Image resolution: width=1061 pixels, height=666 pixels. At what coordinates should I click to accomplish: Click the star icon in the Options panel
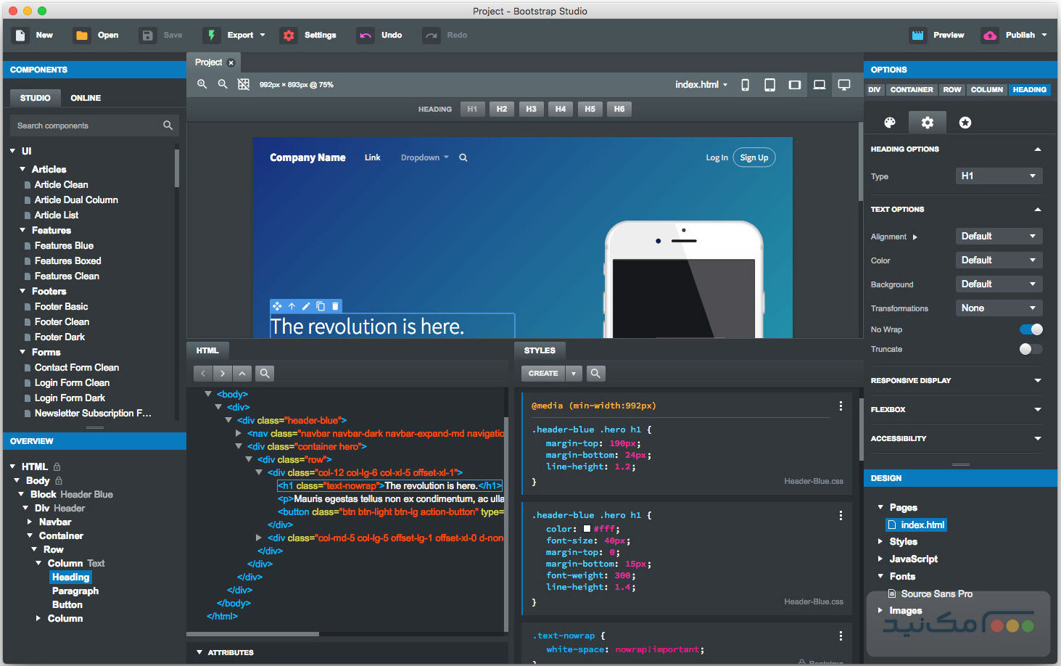pyautogui.click(x=965, y=122)
